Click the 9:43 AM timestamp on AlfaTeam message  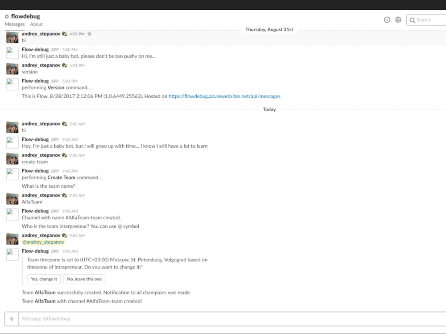77,196
